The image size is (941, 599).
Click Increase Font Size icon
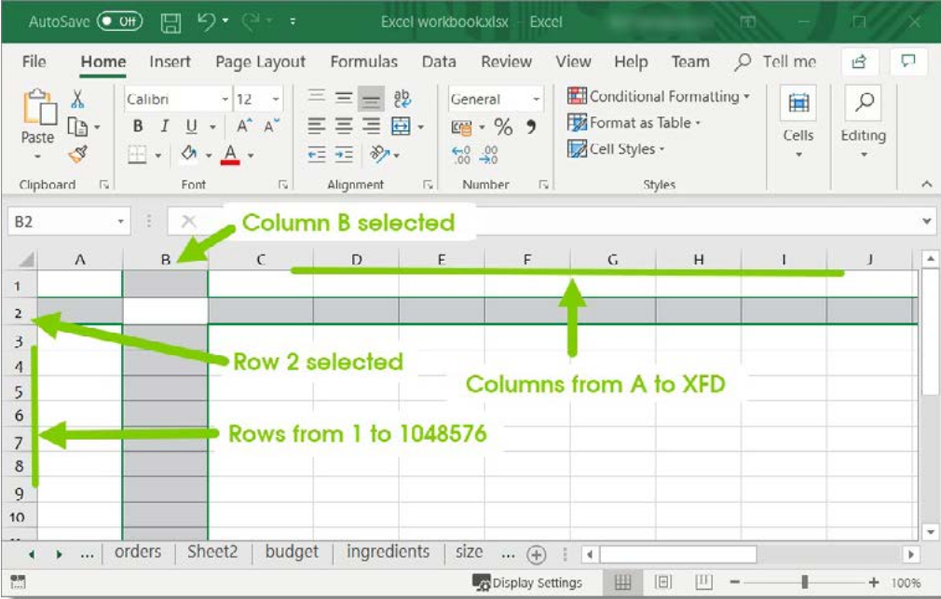[244, 126]
